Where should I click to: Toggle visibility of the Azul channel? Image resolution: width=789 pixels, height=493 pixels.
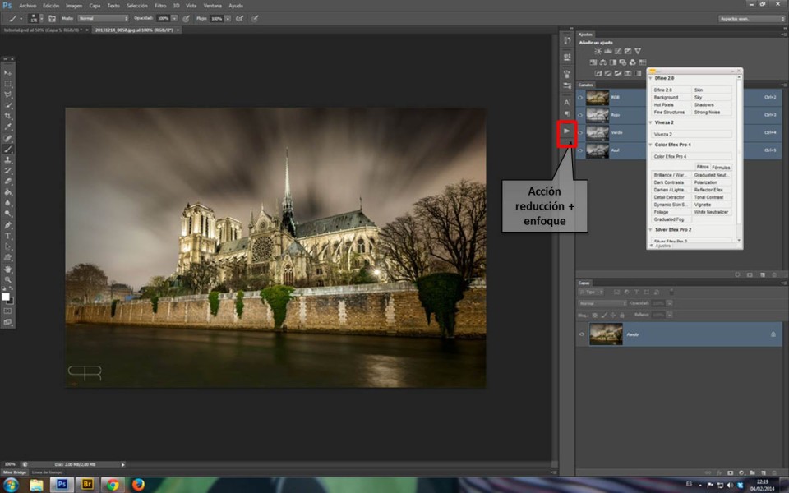(x=580, y=150)
